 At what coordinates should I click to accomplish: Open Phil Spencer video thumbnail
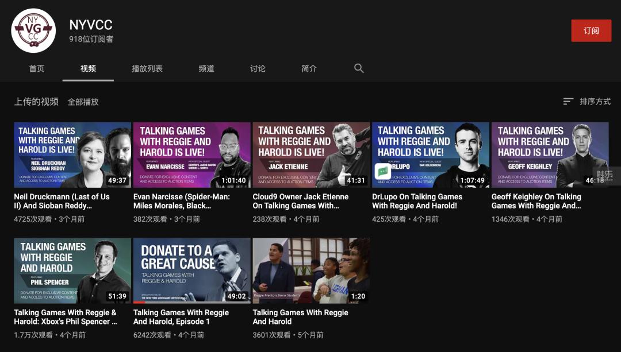pyautogui.click(x=72, y=270)
